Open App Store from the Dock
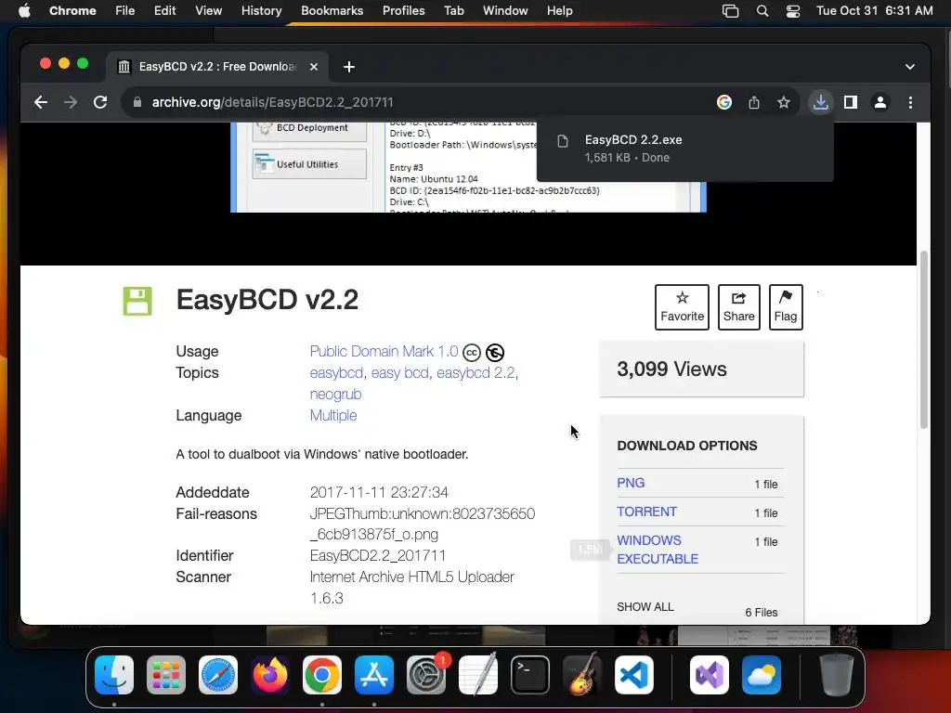This screenshot has height=713, width=951. (374, 675)
